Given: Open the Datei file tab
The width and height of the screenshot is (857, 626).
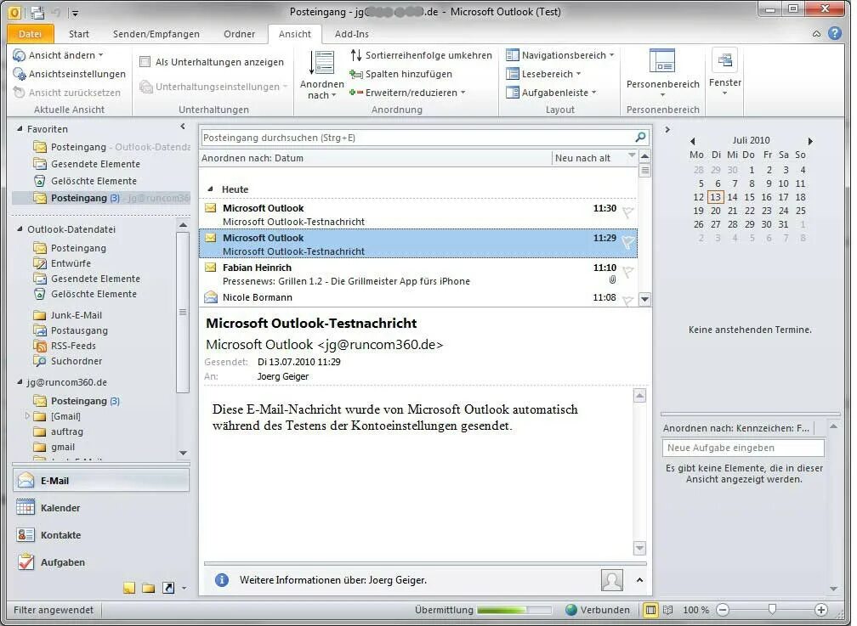Looking at the screenshot, I should [31, 34].
